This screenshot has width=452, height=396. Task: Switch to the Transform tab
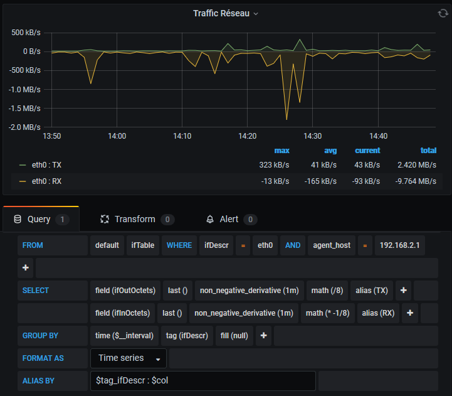coord(134,220)
